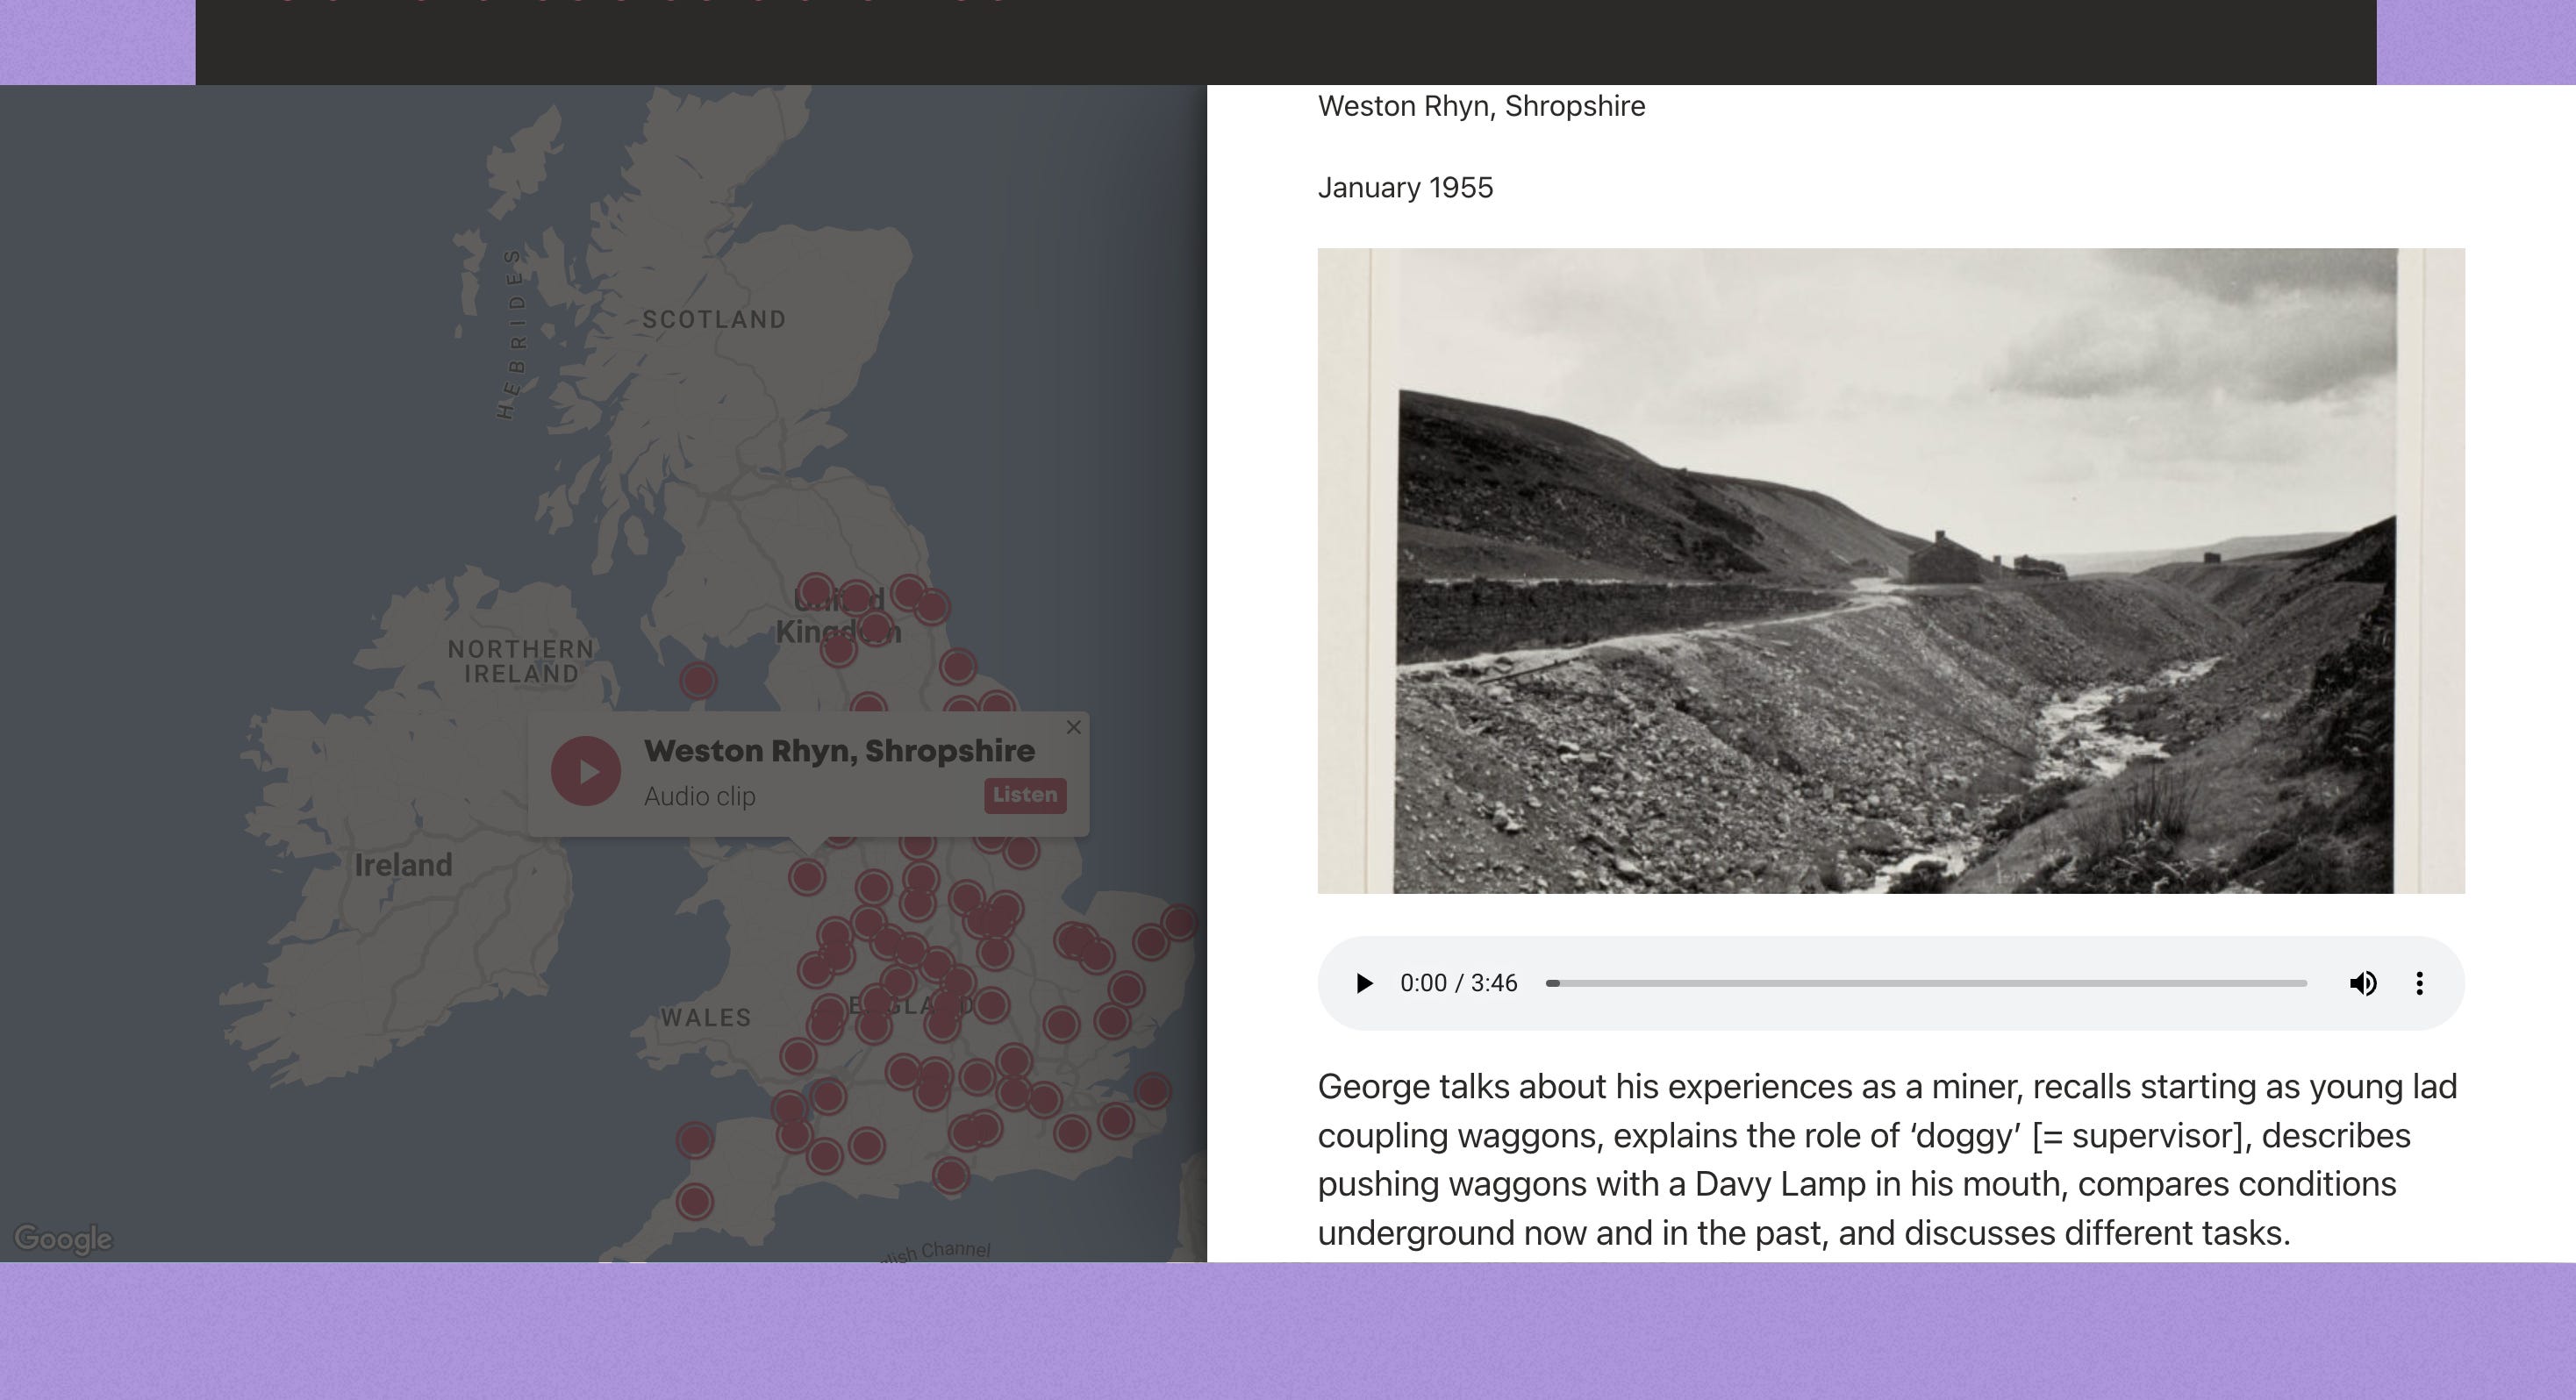Close the Weston Rhyn map popup
The width and height of the screenshot is (2576, 1400).
click(x=1074, y=727)
